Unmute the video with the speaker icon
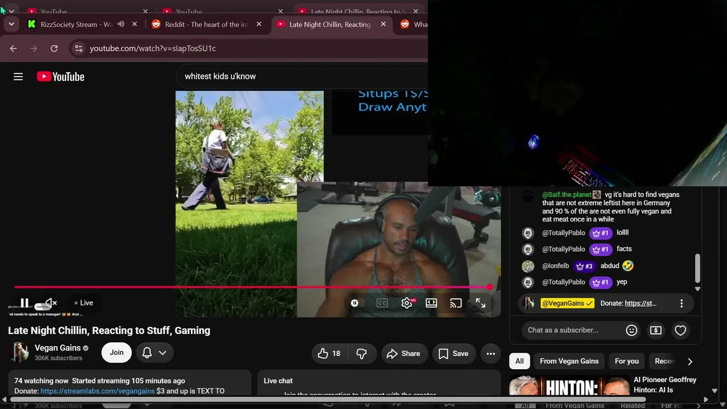Screen dimensions: 727x409 [x=51, y=303]
